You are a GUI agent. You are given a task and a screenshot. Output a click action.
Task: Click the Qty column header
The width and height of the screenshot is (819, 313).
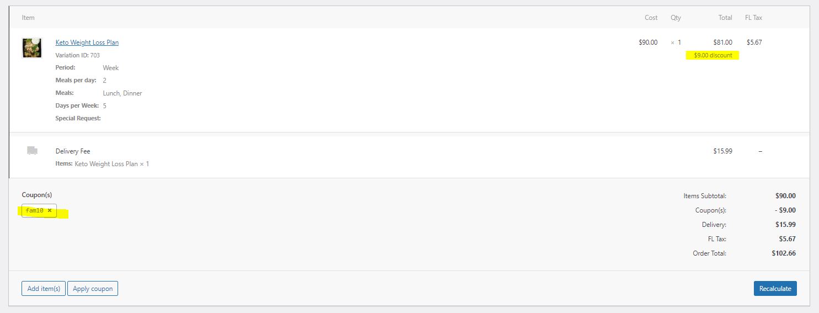(x=676, y=18)
